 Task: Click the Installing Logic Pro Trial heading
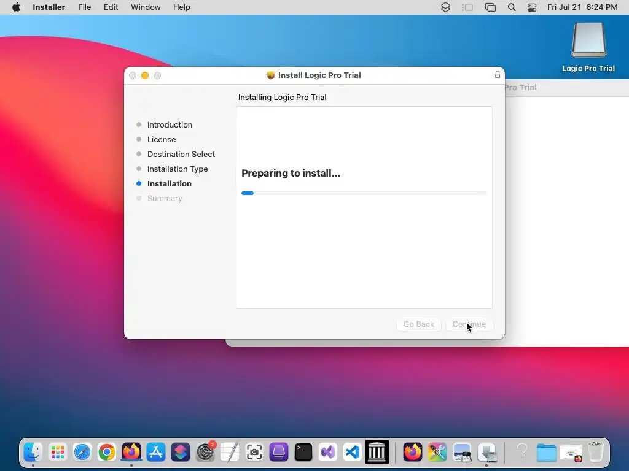283,98
